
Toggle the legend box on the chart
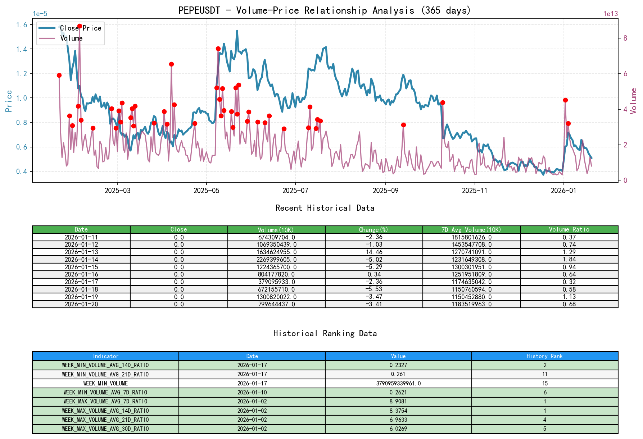tap(70, 33)
